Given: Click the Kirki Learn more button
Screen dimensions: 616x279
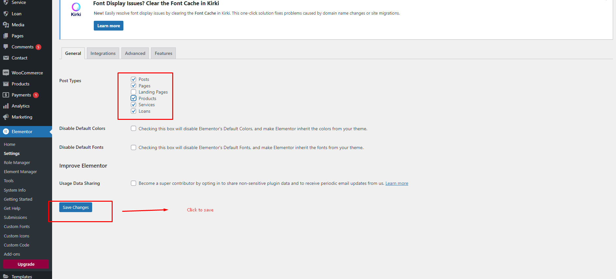Looking at the screenshot, I should point(108,26).
